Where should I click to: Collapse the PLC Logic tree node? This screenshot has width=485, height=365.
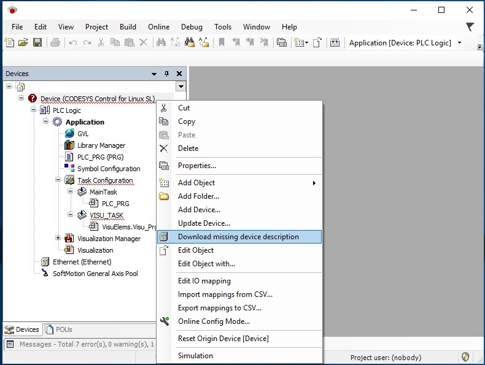33,109
